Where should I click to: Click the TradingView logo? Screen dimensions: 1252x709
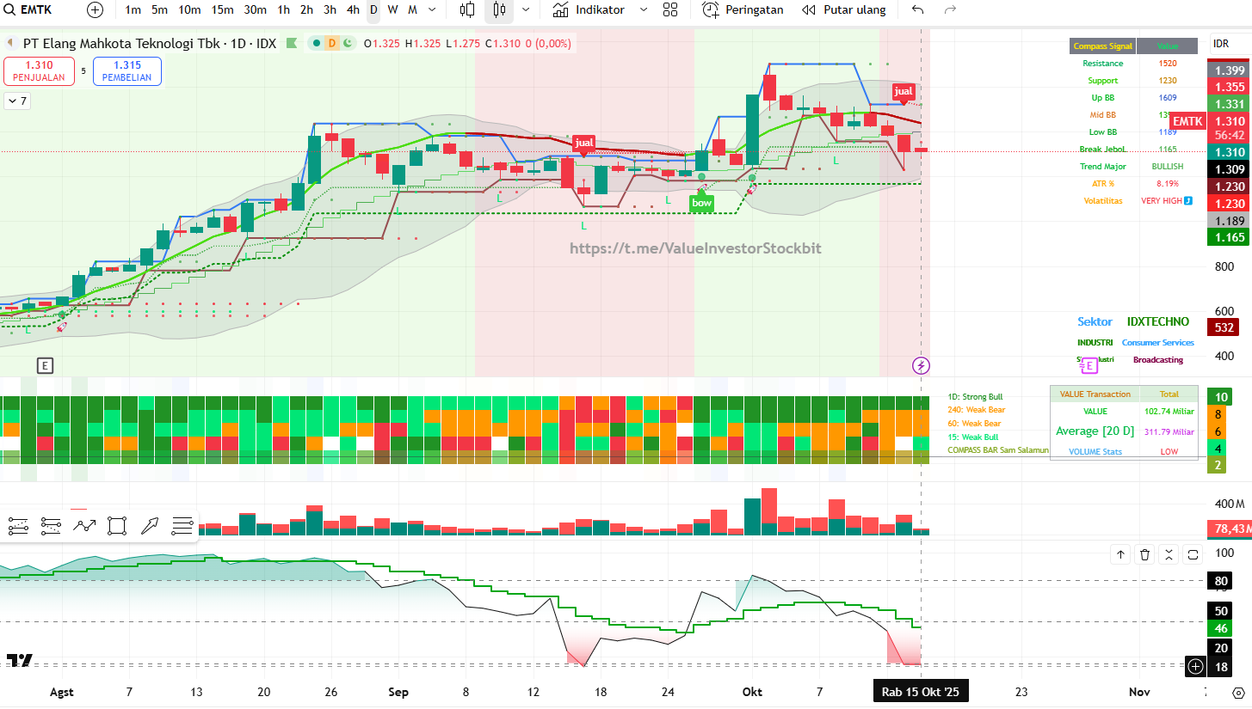pos(20,660)
